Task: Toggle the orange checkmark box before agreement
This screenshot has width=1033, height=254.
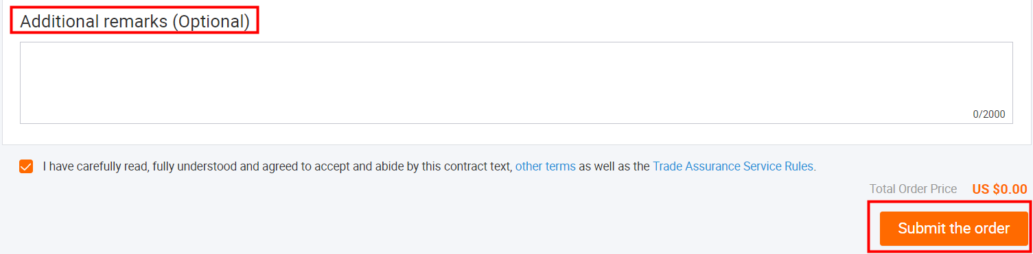Action: [26, 166]
